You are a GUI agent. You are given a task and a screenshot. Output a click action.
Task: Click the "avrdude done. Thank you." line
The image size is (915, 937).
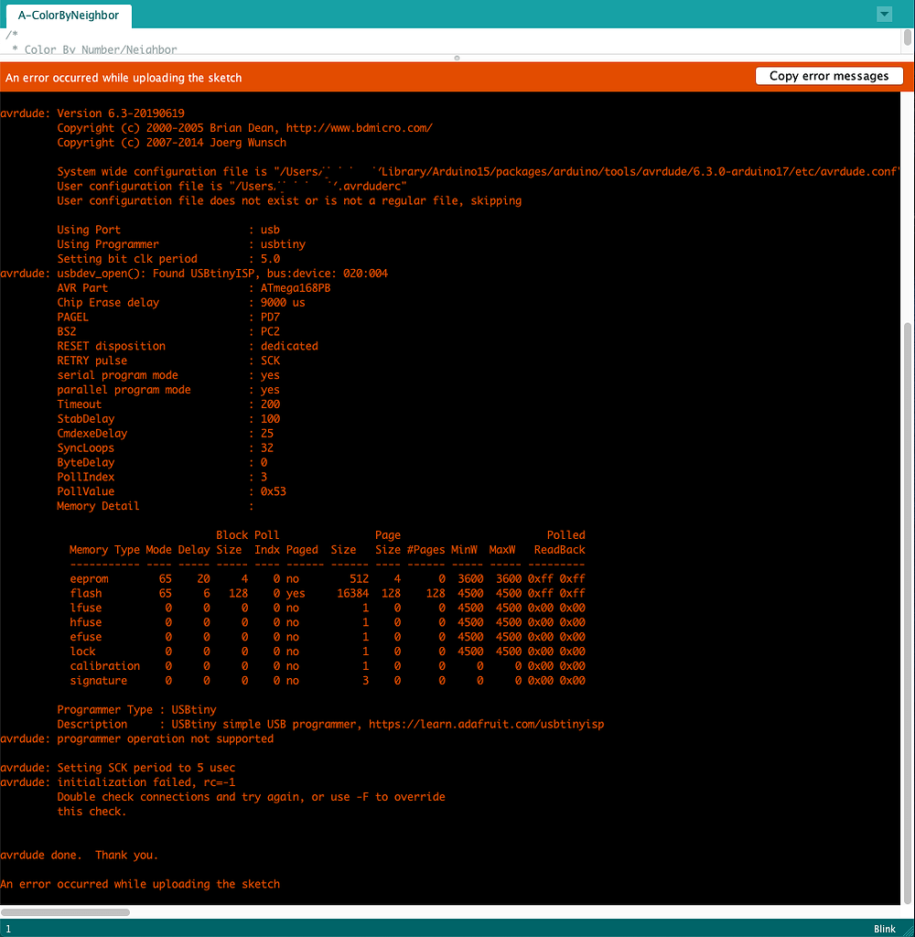[x=80, y=855]
